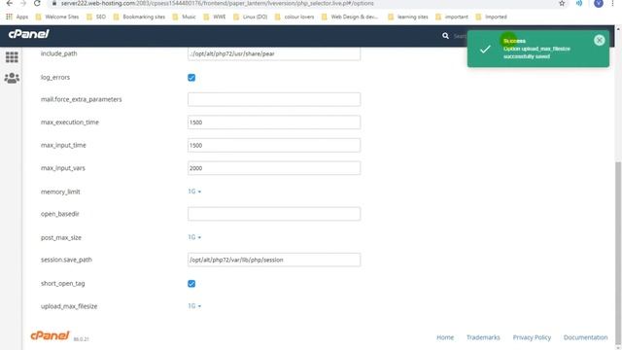Open the post_max_size dropdown
Image resolution: width=622 pixels, height=350 pixels.
tap(194, 237)
